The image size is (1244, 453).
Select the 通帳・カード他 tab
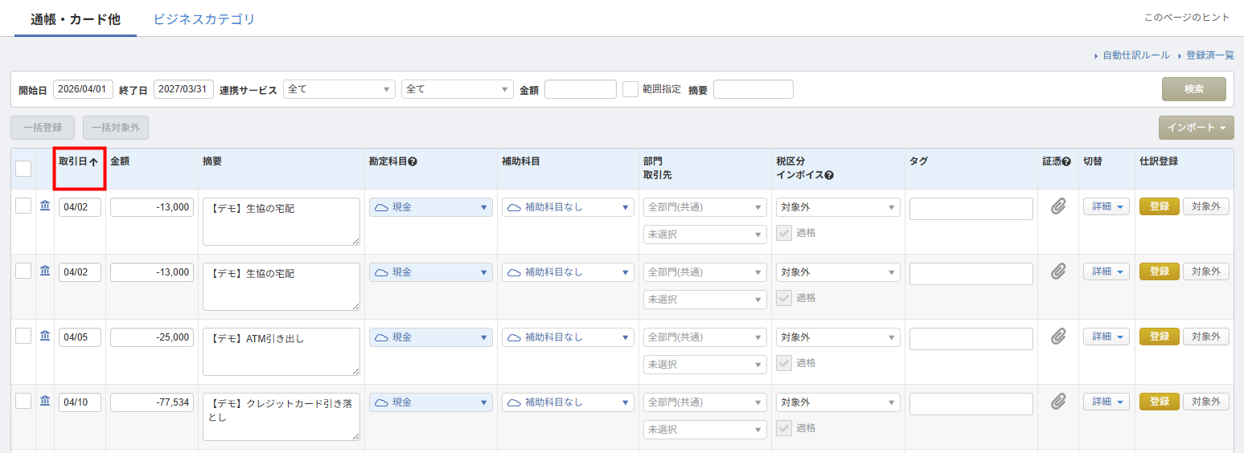(x=76, y=19)
